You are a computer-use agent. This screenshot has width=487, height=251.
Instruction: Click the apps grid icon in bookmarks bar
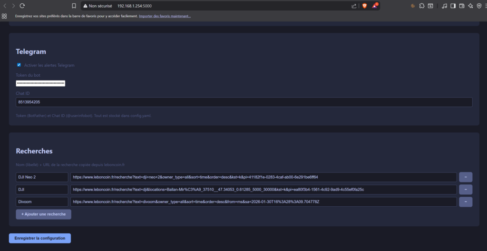coord(4,16)
